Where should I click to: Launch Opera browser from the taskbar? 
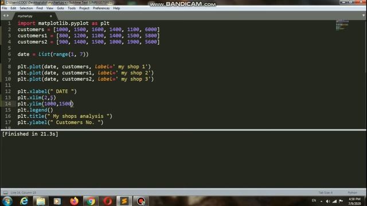[x=107, y=201]
